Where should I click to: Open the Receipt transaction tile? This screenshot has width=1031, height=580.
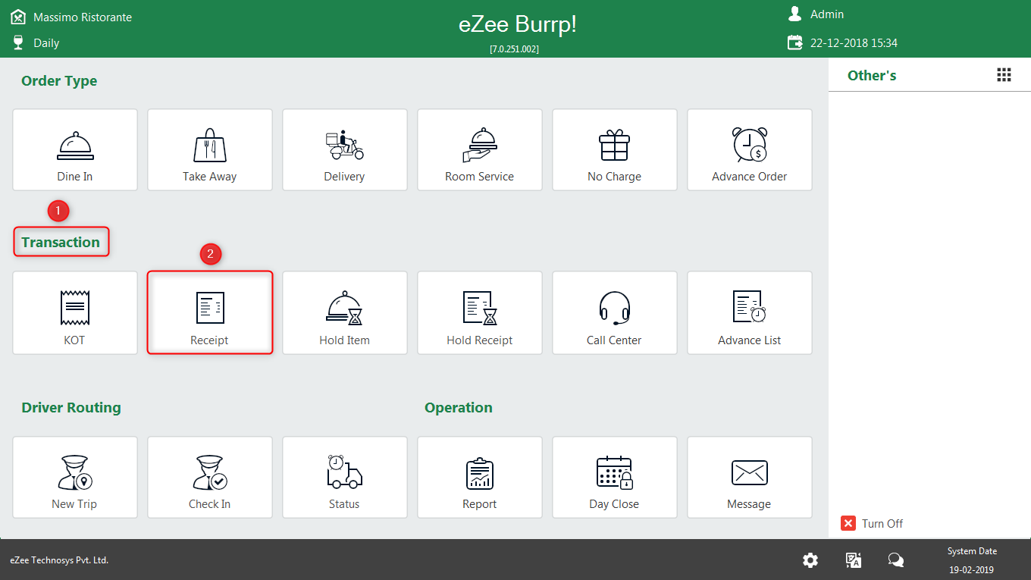tap(210, 313)
